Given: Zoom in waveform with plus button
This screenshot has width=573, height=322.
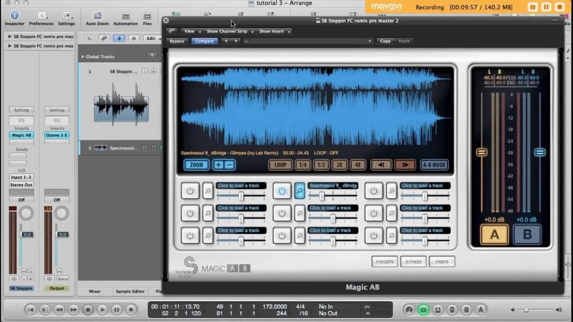Looking at the screenshot, I should (x=218, y=165).
